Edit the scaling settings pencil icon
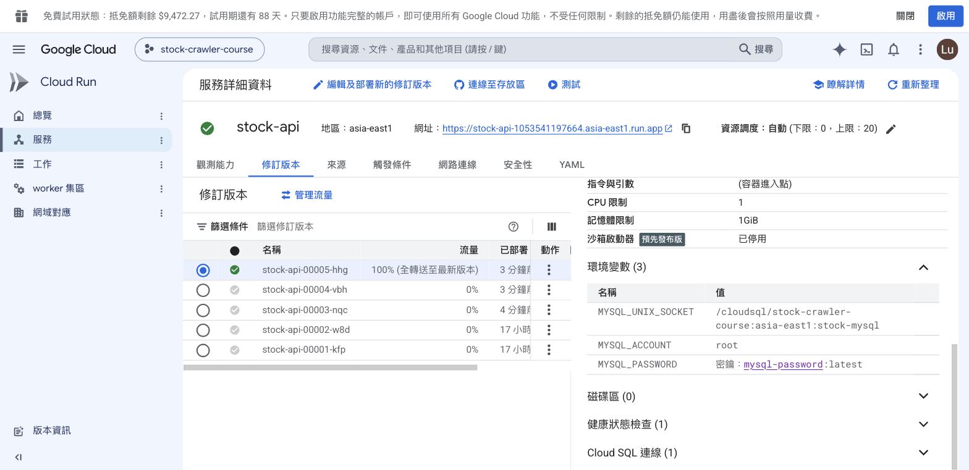The image size is (969, 470). click(891, 129)
